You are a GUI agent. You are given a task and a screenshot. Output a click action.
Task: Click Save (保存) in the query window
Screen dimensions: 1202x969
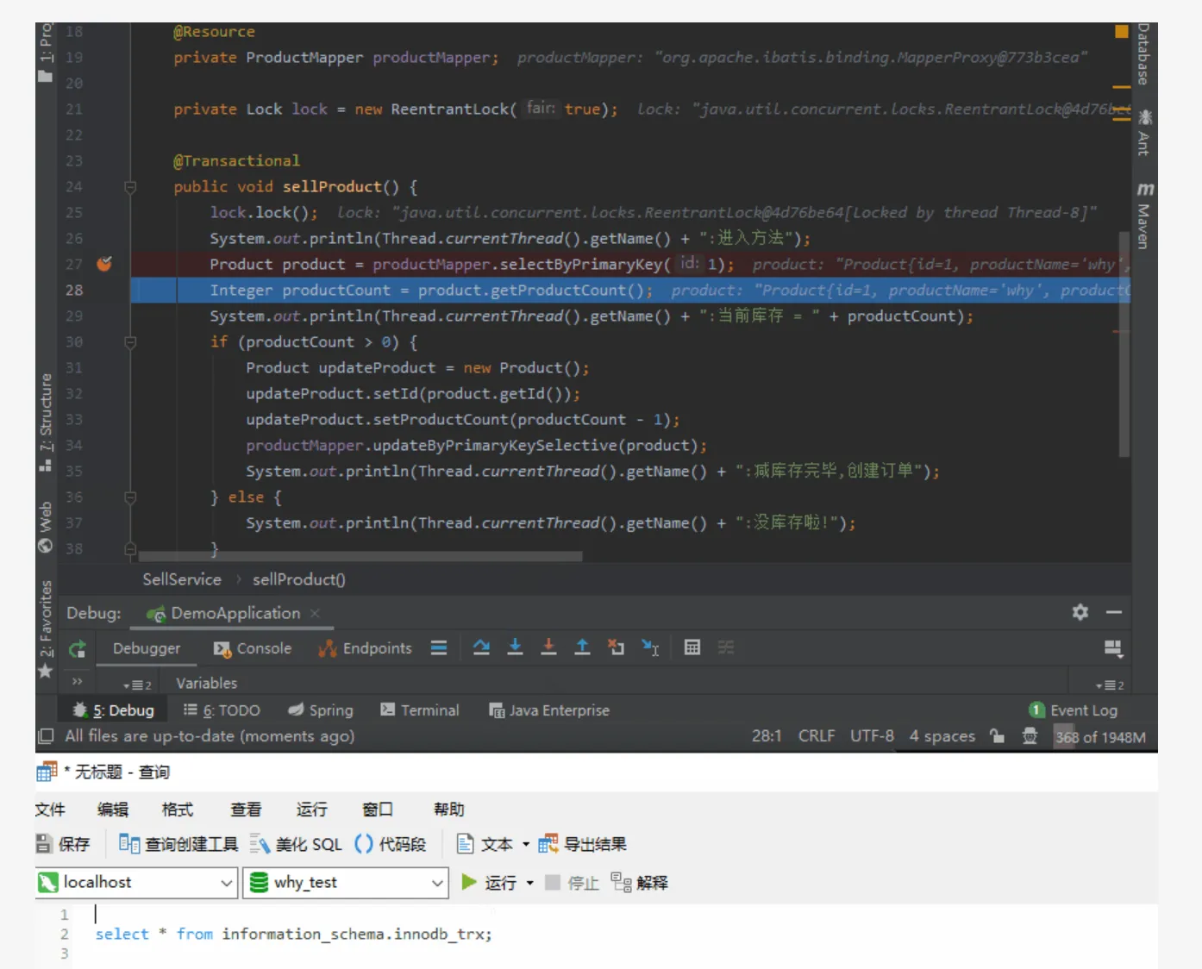tap(62, 844)
